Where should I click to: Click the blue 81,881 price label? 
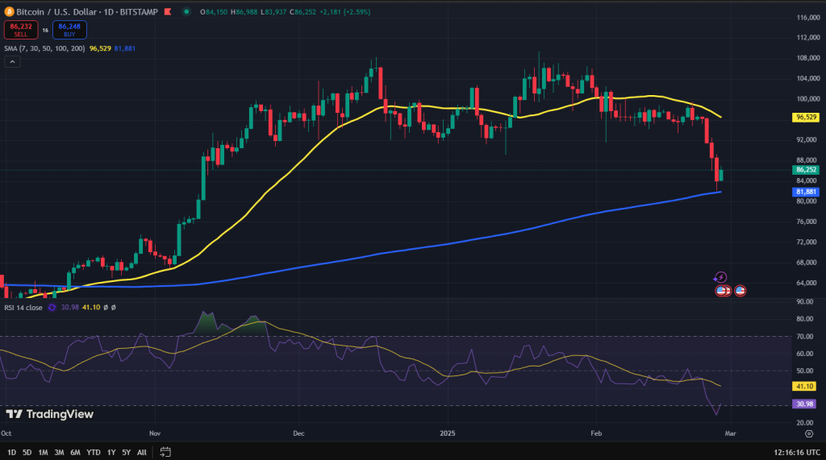click(x=806, y=192)
